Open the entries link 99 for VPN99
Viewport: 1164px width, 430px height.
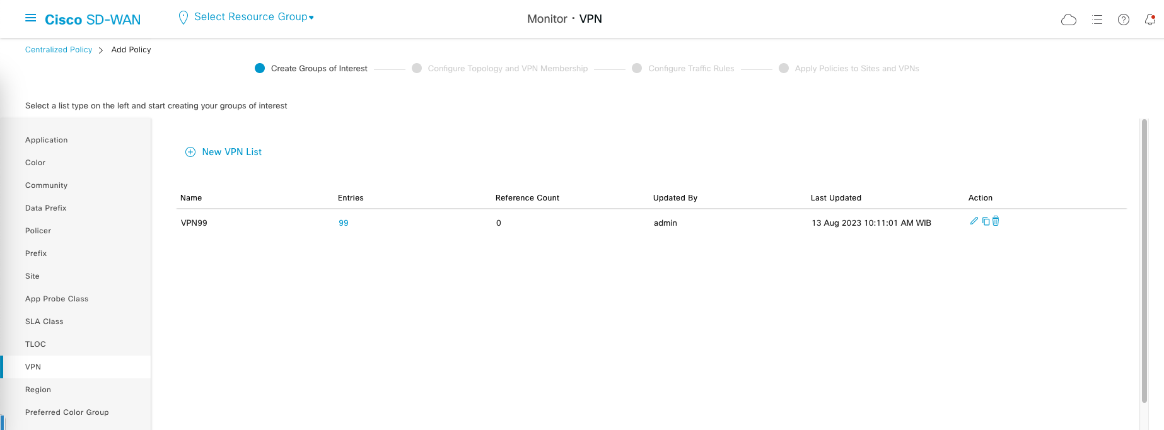[344, 223]
